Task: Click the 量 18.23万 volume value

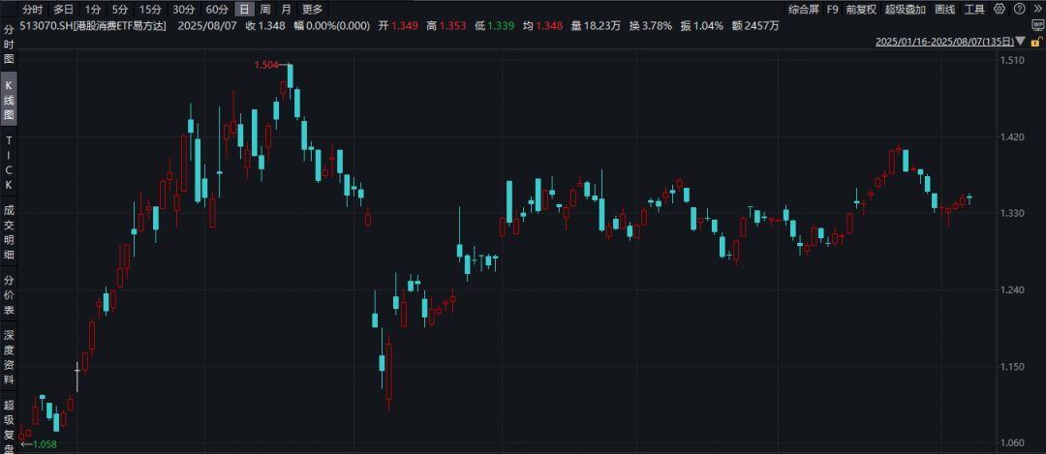Action: [x=596, y=26]
